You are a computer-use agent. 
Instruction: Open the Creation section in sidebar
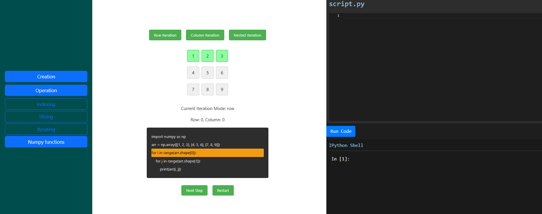tap(46, 77)
